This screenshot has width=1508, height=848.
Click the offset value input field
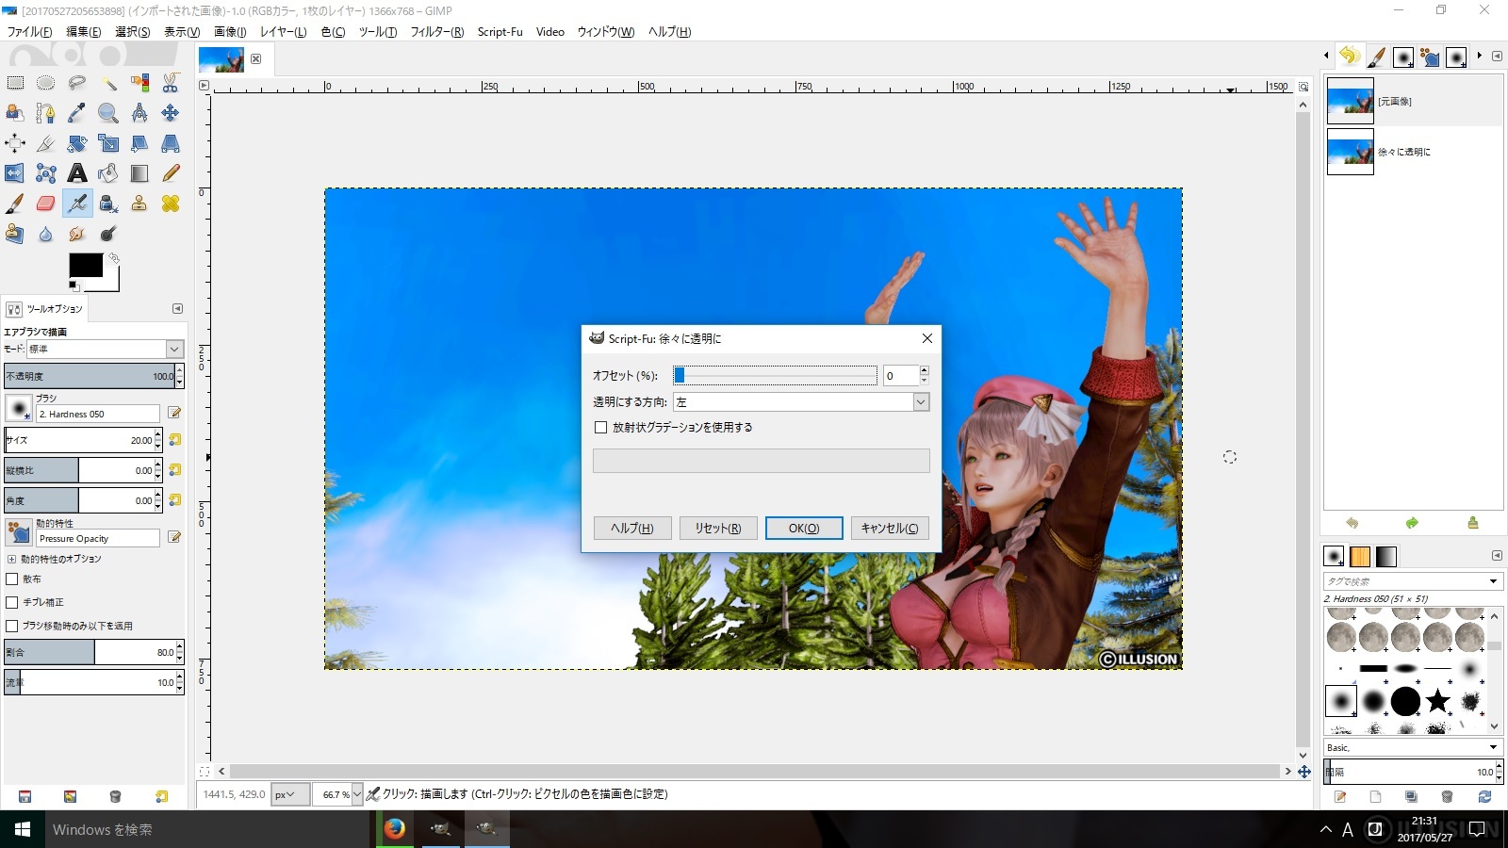coord(900,375)
